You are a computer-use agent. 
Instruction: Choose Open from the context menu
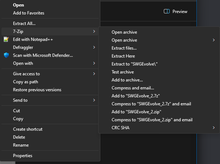pyautogui.click(x=50, y=5)
